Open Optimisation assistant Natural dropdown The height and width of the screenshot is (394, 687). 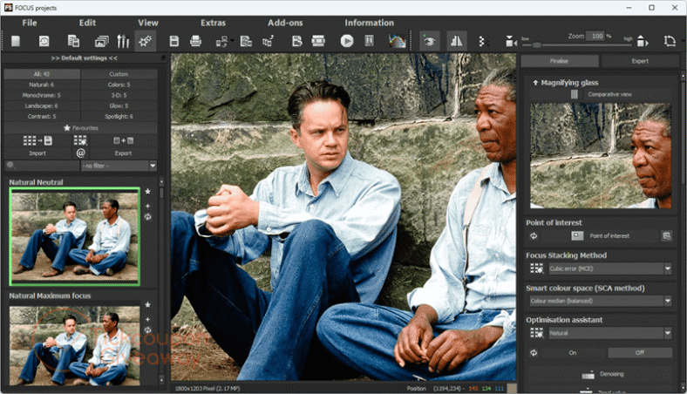tap(610, 333)
